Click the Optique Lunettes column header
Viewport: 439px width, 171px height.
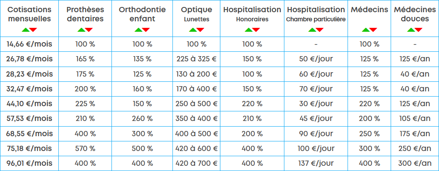click(x=196, y=14)
